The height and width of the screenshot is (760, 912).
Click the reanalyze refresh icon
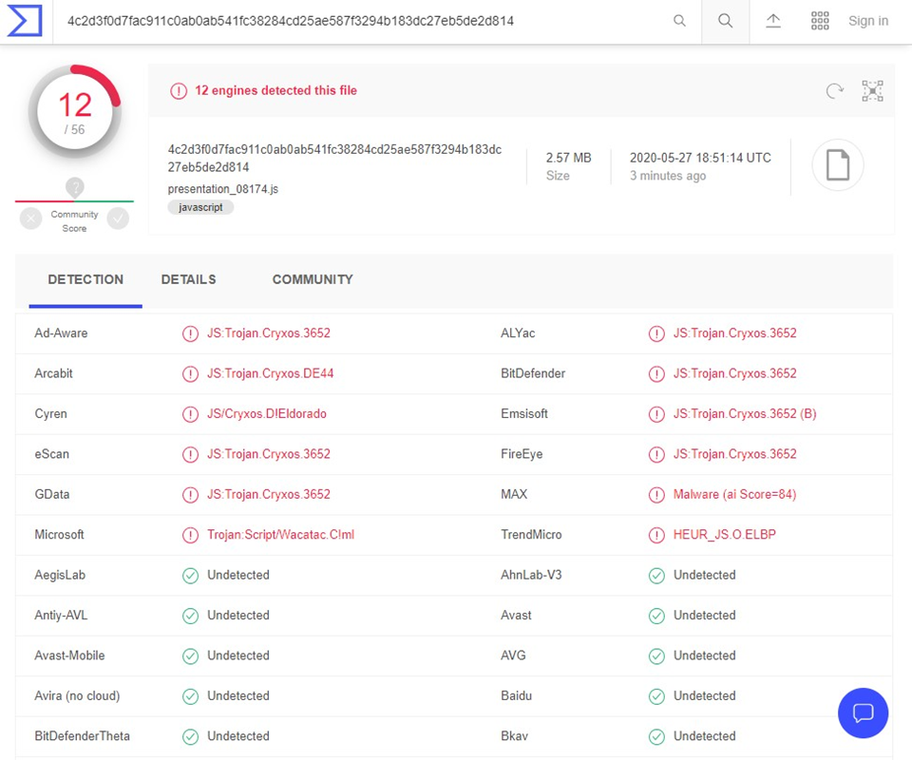(x=835, y=91)
